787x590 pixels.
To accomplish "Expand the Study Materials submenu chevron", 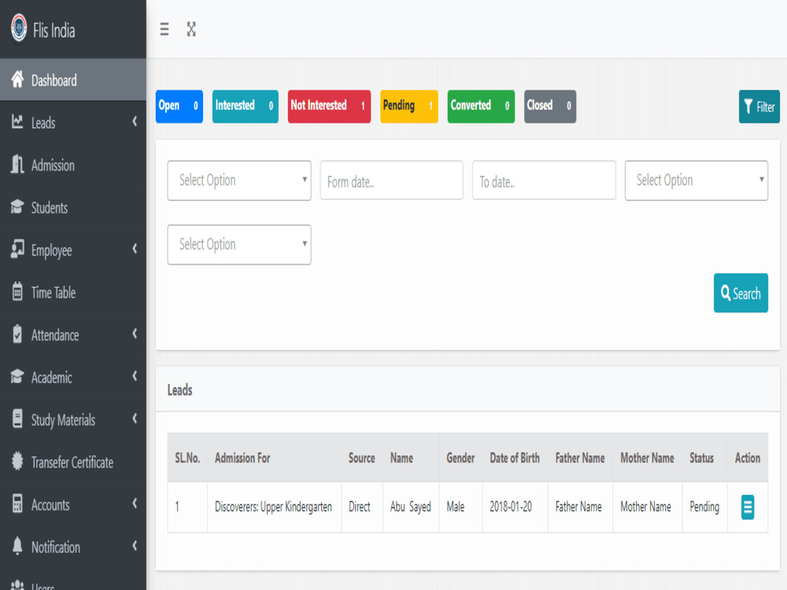I will (x=135, y=418).
